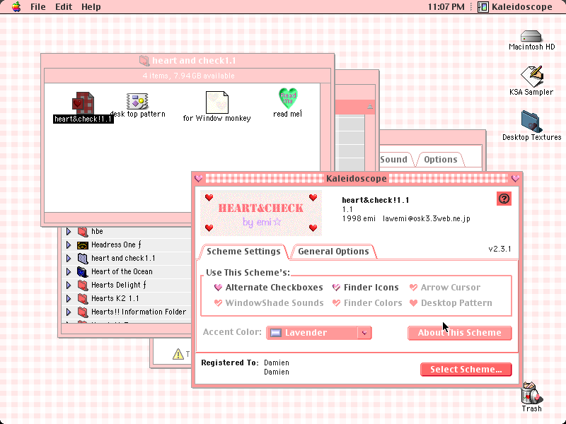
Task: Click the heart close box of the Kaleidoscope window
Action: (x=198, y=179)
